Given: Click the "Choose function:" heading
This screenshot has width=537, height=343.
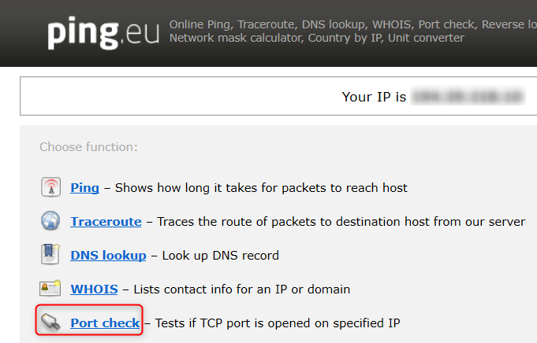Looking at the screenshot, I should [88, 146].
